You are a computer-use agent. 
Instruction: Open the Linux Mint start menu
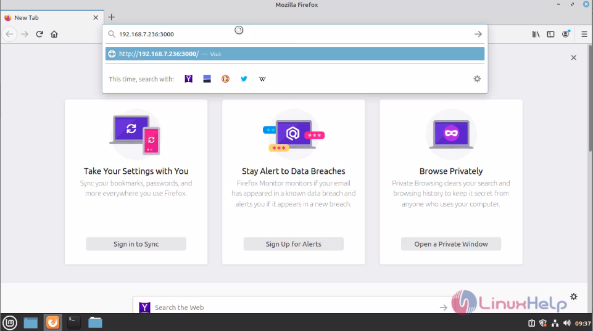[x=10, y=323]
